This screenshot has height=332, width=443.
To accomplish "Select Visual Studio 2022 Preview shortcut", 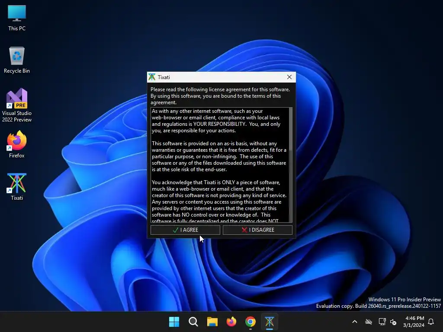I will tap(17, 105).
